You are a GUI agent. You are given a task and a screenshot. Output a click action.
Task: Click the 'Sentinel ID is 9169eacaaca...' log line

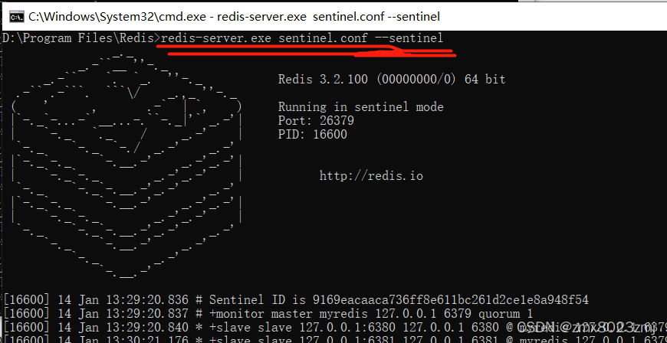[296, 299]
